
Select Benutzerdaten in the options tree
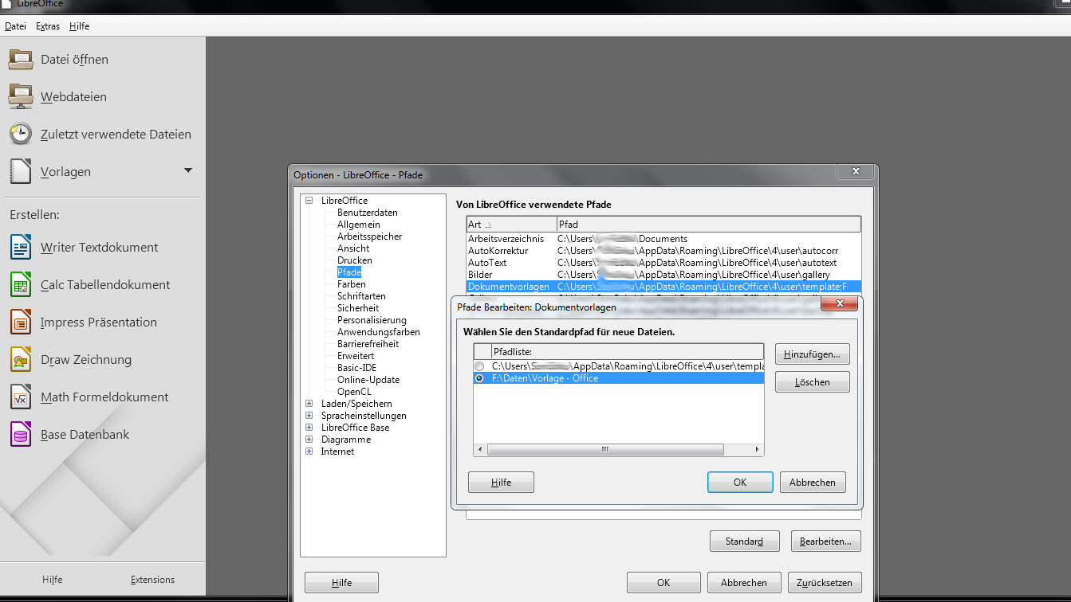[368, 213]
